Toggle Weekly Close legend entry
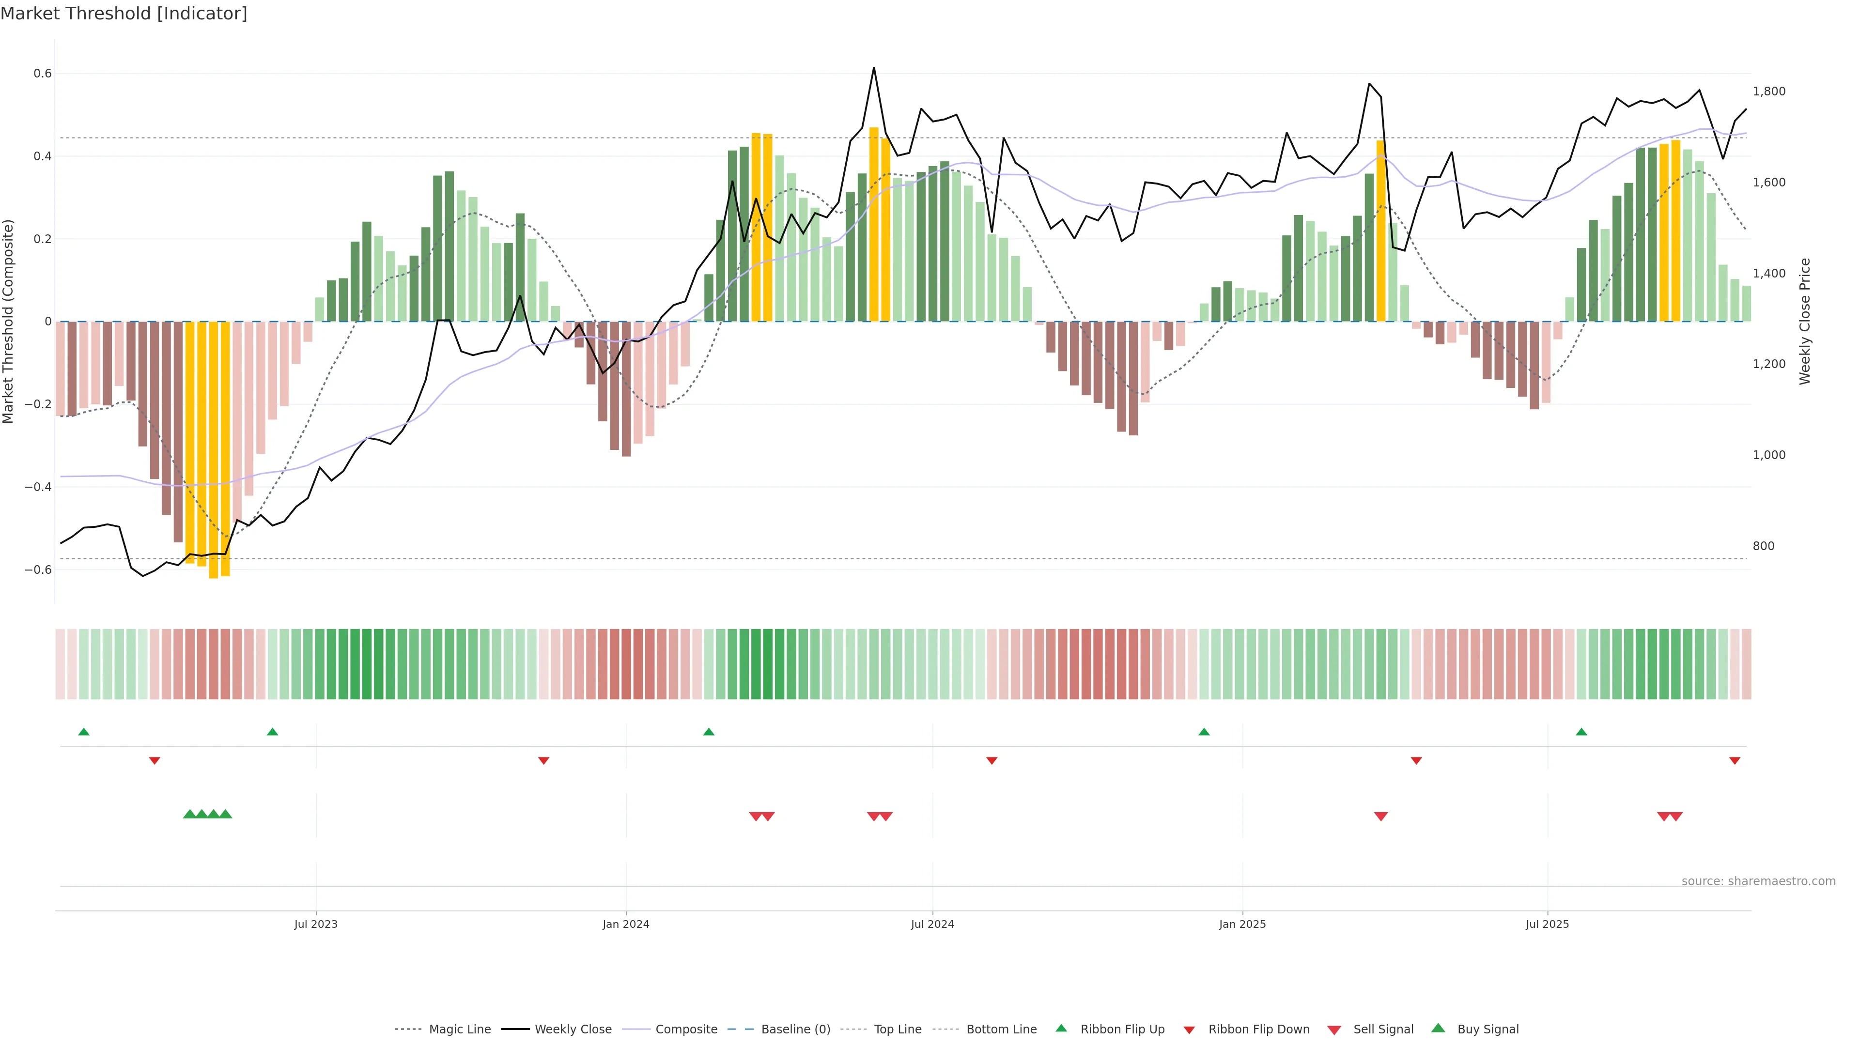1860x1046 pixels. 573,1030
